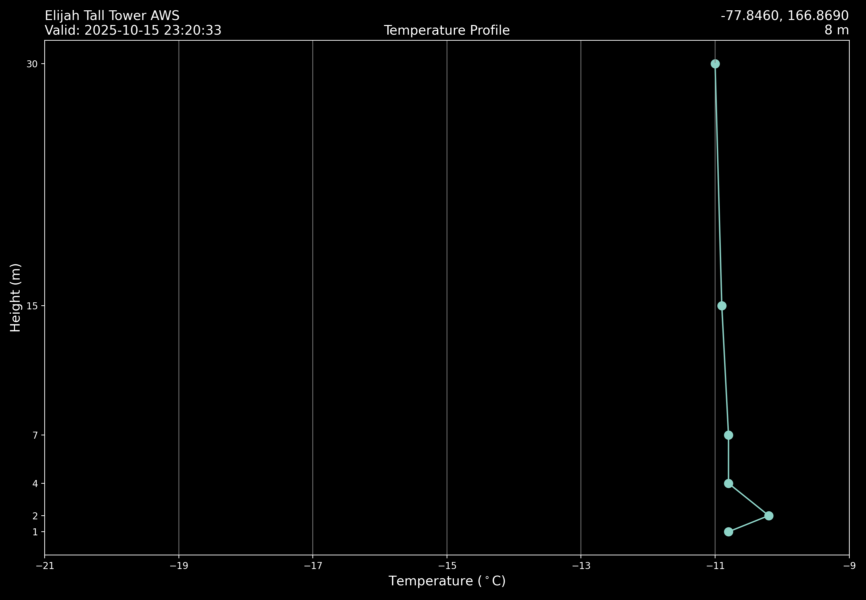Click the Temperature Profile title
This screenshot has width=866, height=600.
447,30
